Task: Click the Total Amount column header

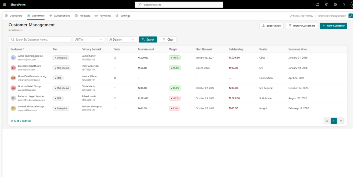Action: tap(146, 49)
